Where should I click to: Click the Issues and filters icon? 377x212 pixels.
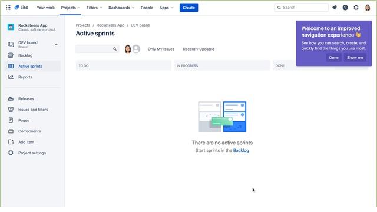pos(11,110)
